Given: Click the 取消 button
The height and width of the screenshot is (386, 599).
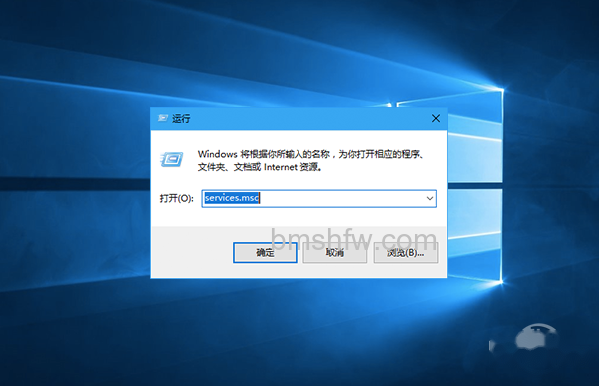Looking at the screenshot, I should 335,252.
